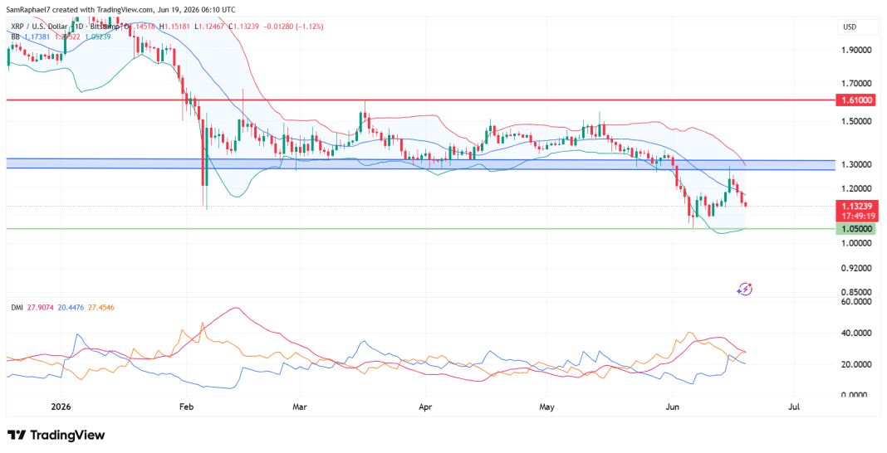Image resolution: width=887 pixels, height=453 pixels.
Task: Click the Mar label on time axis
Action: click(x=301, y=406)
